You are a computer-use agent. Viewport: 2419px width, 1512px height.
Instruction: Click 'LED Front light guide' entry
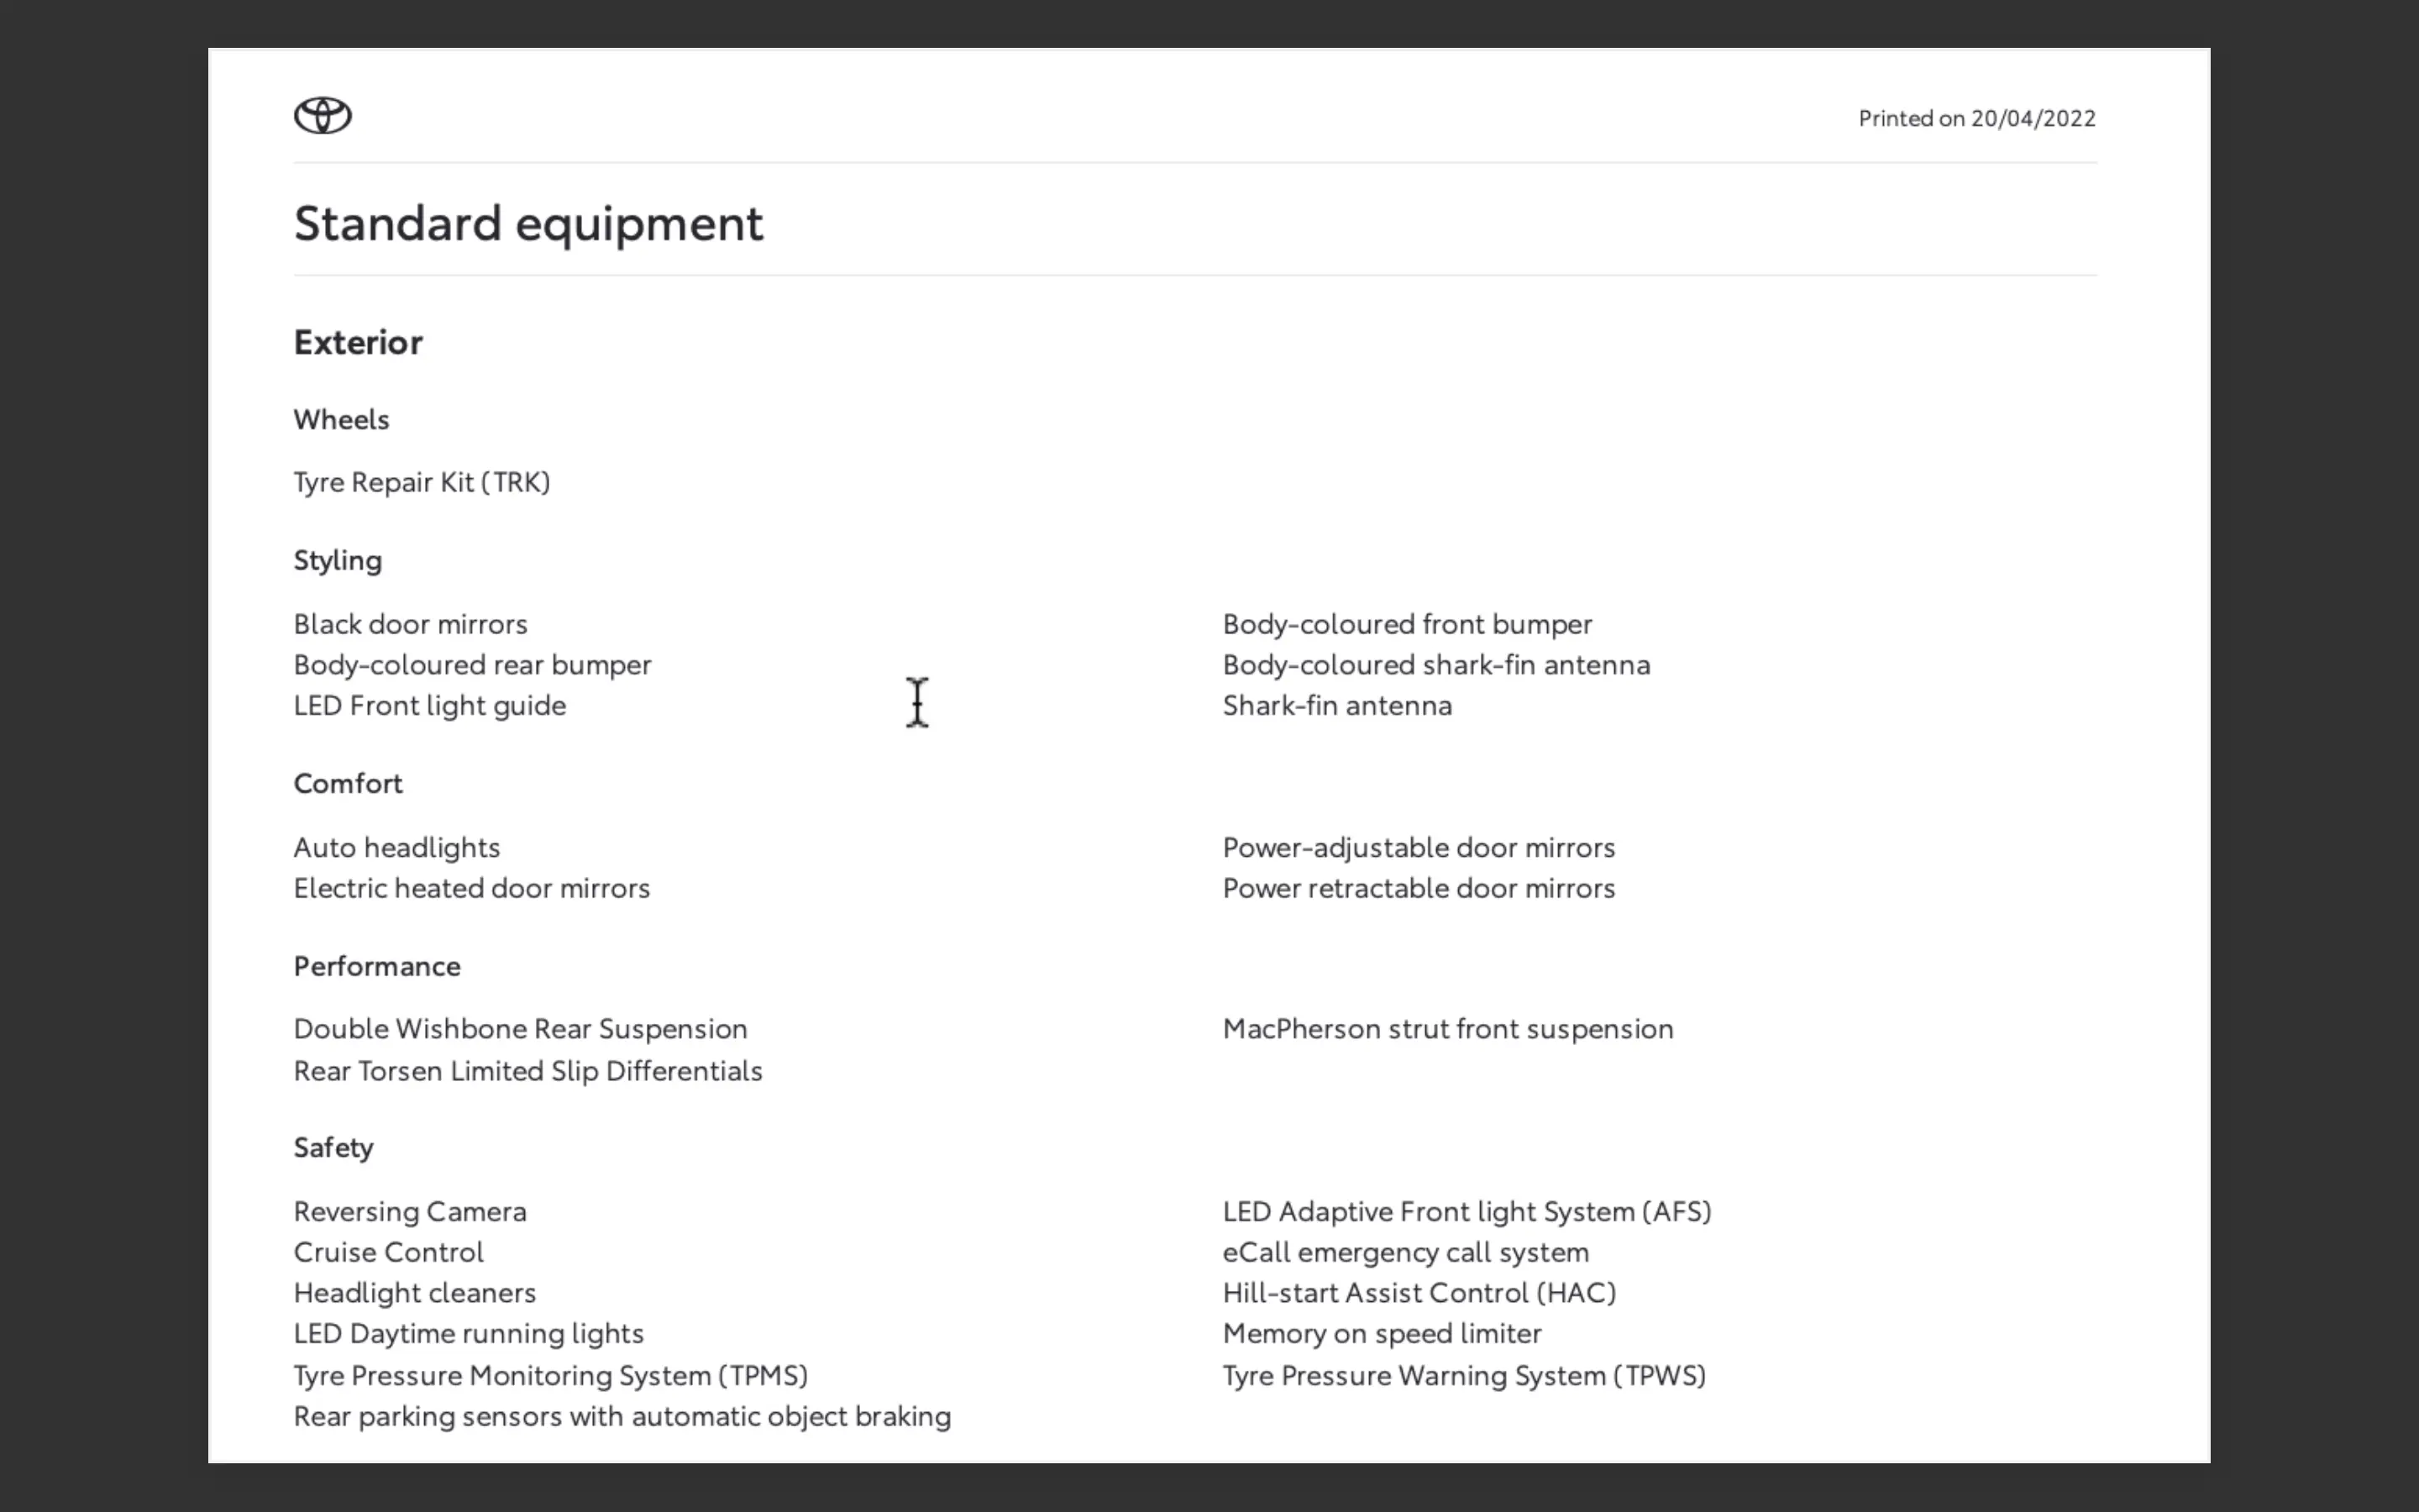click(x=430, y=706)
